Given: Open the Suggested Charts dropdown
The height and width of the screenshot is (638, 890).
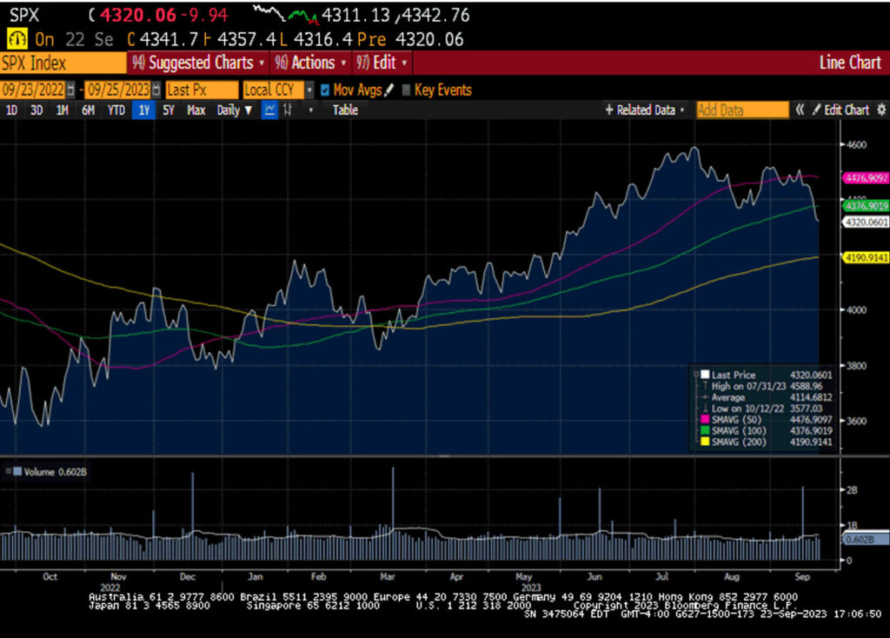Looking at the screenshot, I should (x=196, y=63).
